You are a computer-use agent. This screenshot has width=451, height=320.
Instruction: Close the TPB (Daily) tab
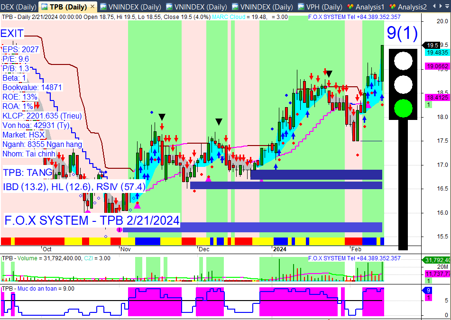(92, 6)
